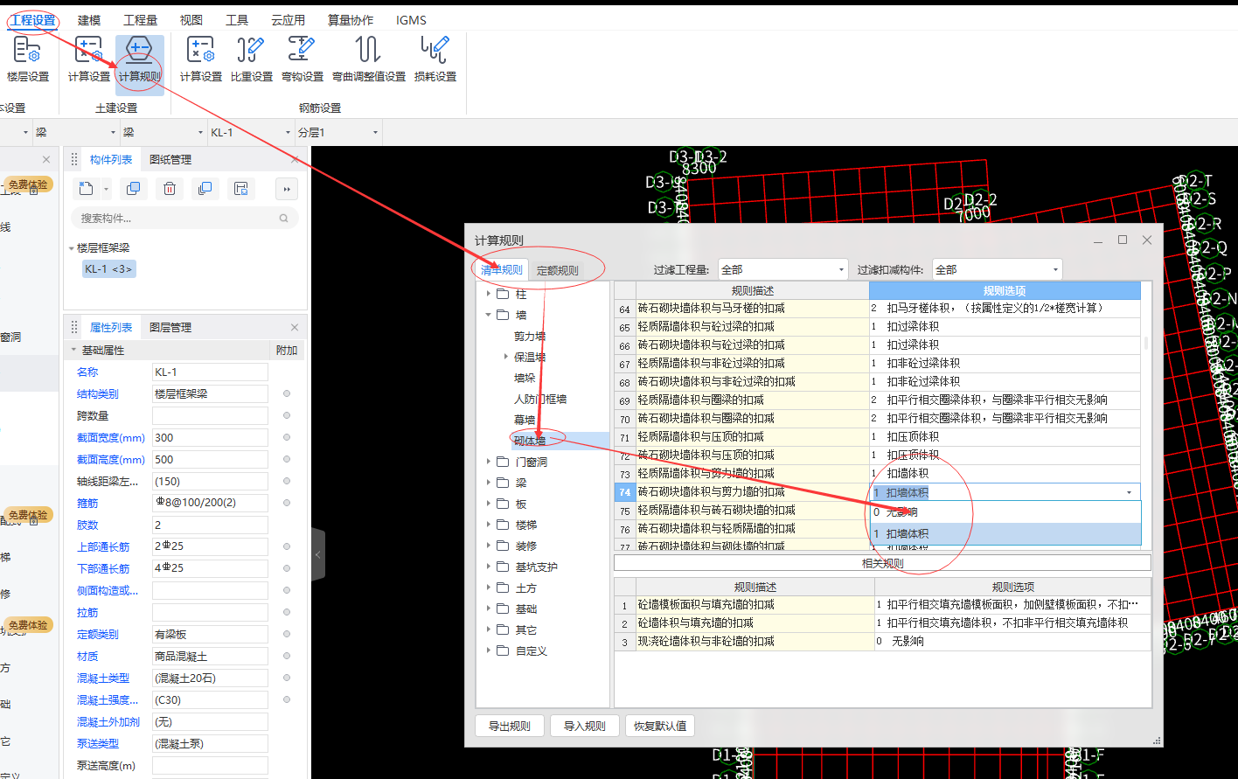Screen dimensions: 1238x779
Task: Collapse the 楼层框架梁 group
Action: [x=72, y=248]
